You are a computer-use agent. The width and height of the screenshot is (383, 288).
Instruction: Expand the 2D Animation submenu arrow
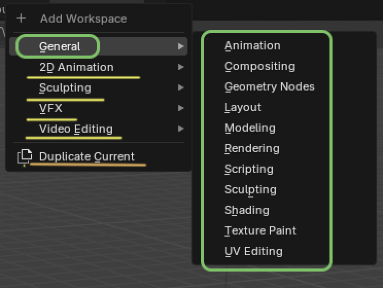[x=181, y=67]
